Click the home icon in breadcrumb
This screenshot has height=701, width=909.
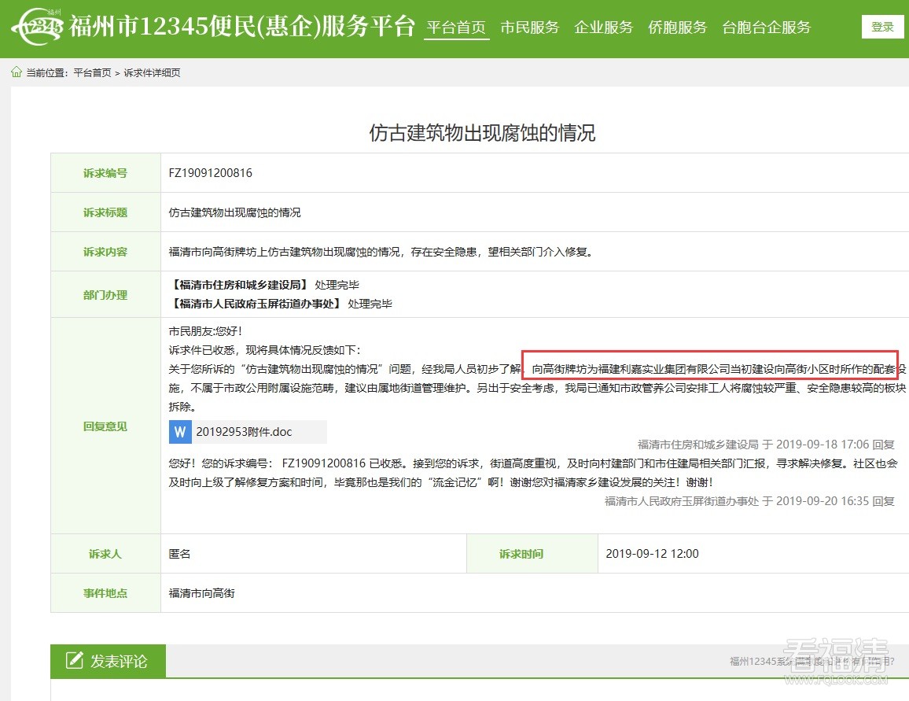pyautogui.click(x=17, y=72)
